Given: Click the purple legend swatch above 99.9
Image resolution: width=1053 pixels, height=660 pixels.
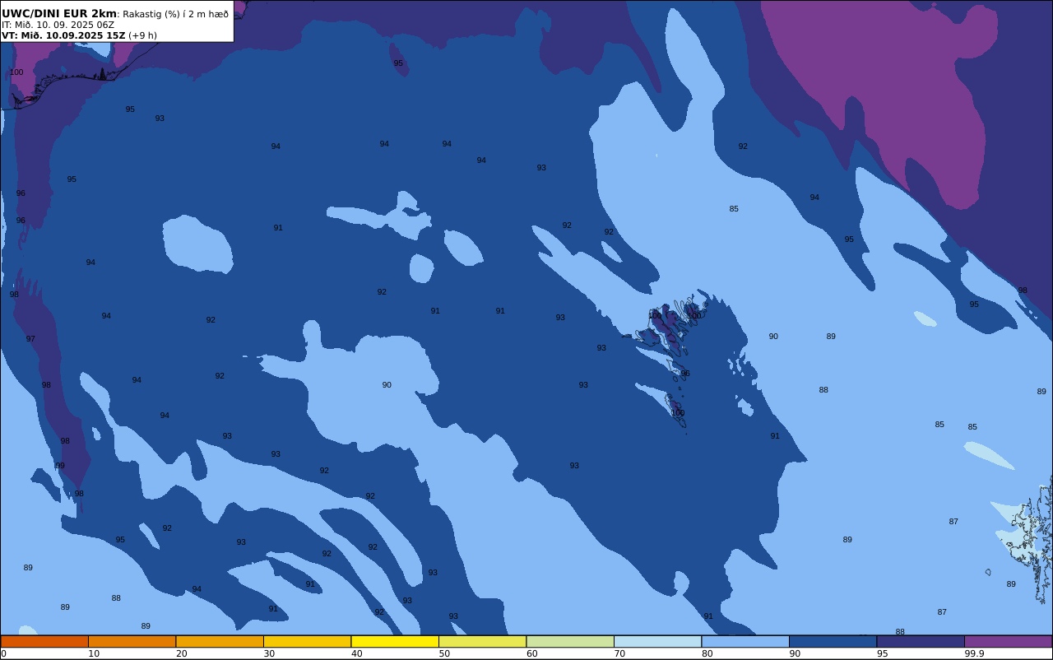Looking at the screenshot, I should click(1008, 641).
